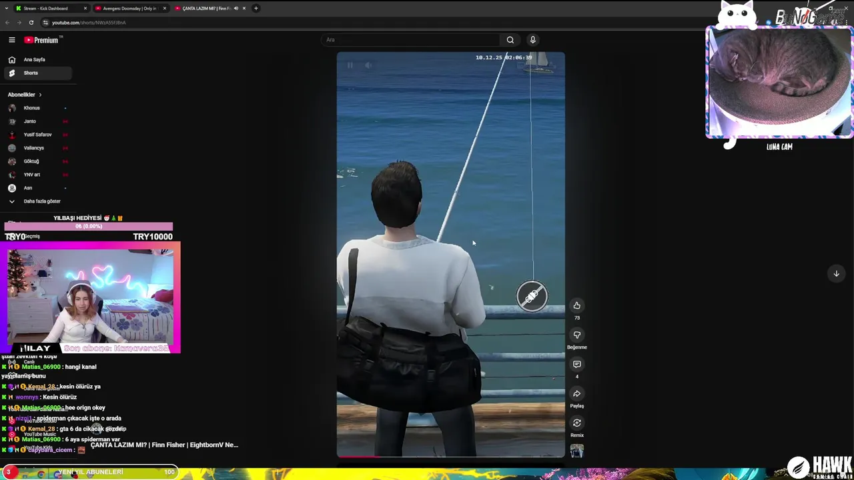Type in the Ara search field
The image size is (854, 480).
(x=410, y=40)
